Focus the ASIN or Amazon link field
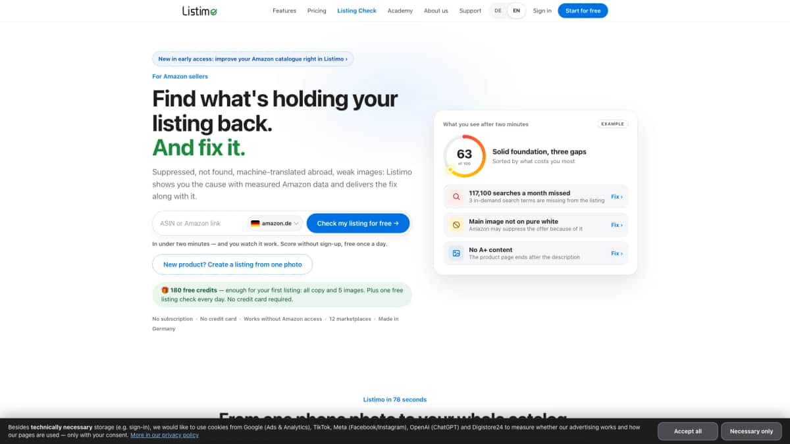 (201, 224)
